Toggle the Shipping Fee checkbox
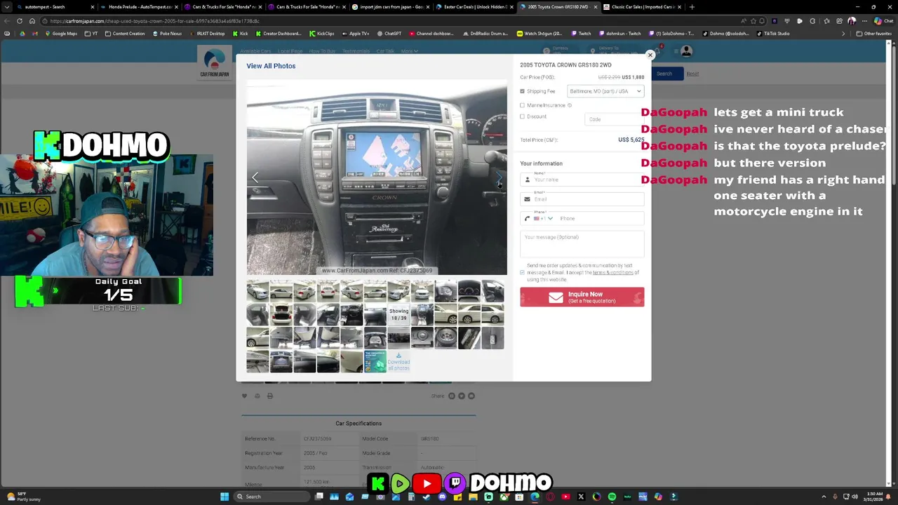The width and height of the screenshot is (898, 505). (x=522, y=91)
